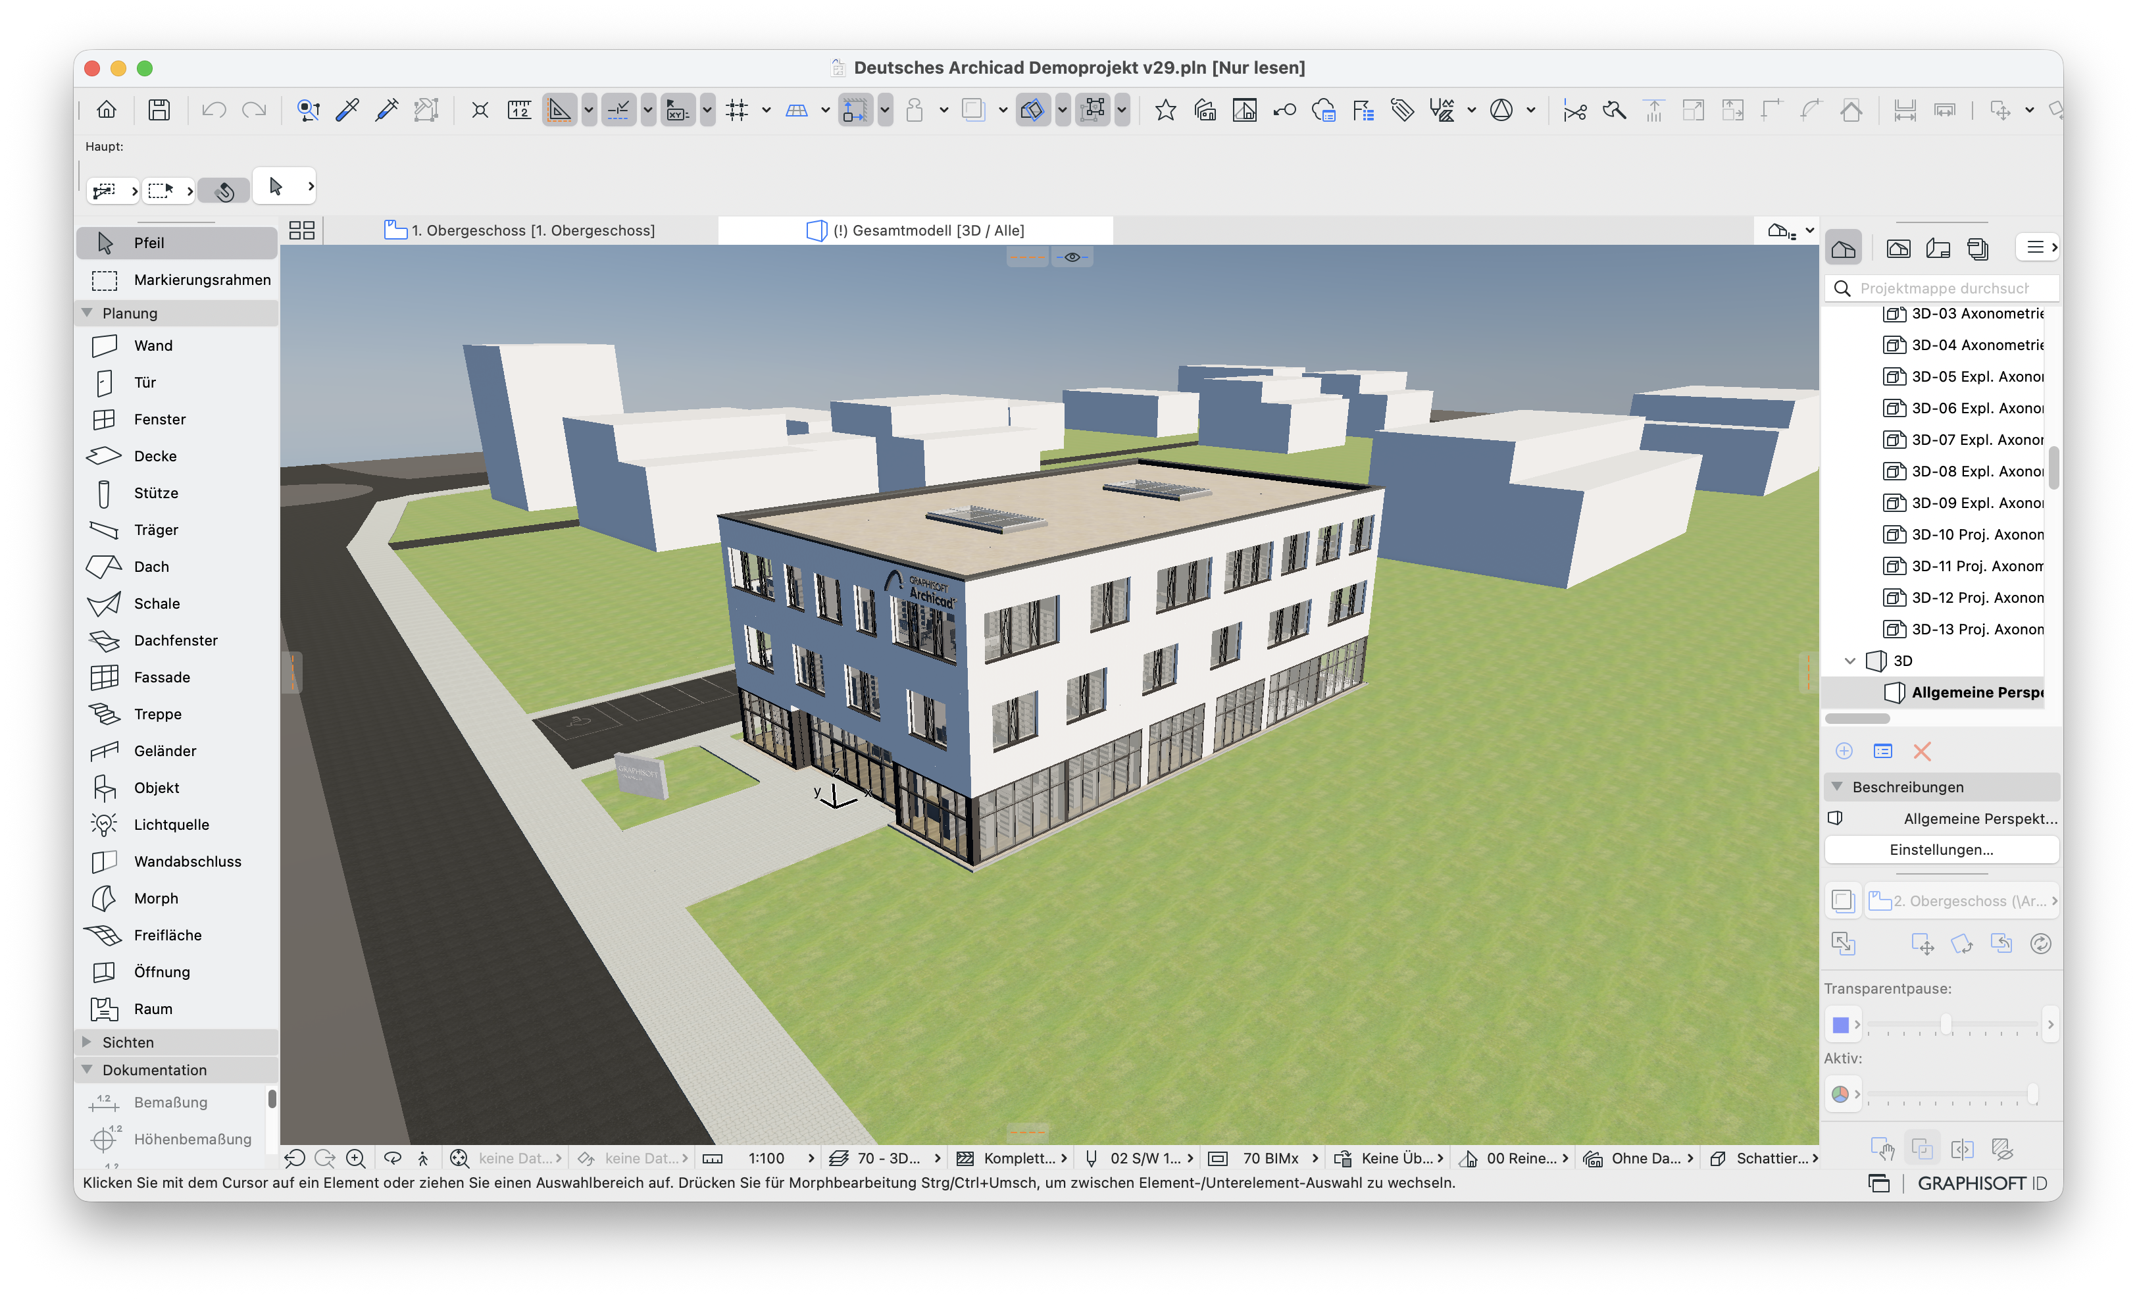Click the Save icon in toolbar
Image resolution: width=2137 pixels, height=1299 pixels.
[x=159, y=110]
